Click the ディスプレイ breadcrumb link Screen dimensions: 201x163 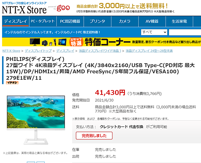65,51
